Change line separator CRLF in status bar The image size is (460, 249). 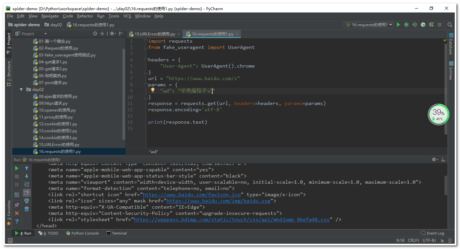point(413,240)
